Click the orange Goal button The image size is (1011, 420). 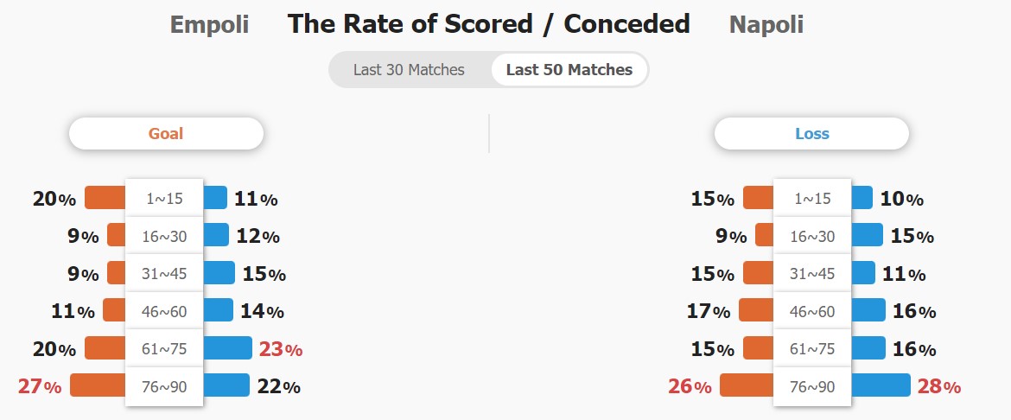click(x=166, y=134)
